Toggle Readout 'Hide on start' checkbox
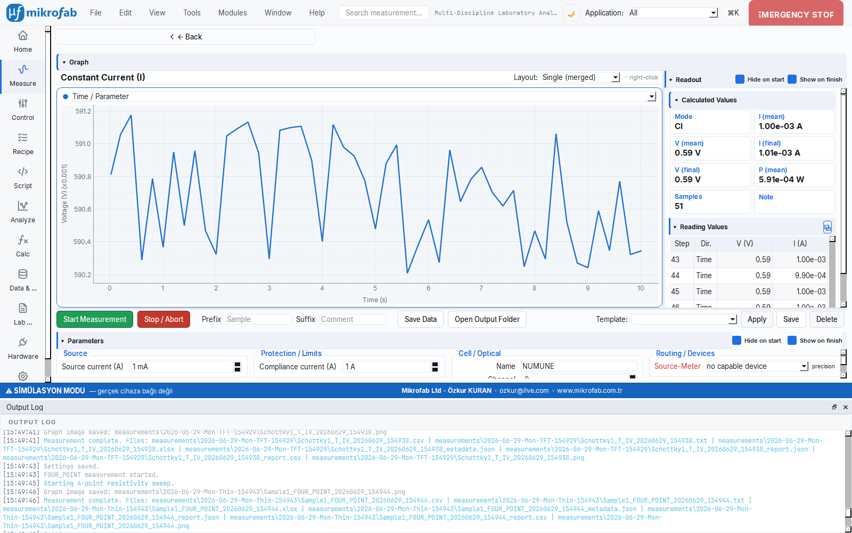Viewport: 852px width, 533px height. pyautogui.click(x=740, y=79)
